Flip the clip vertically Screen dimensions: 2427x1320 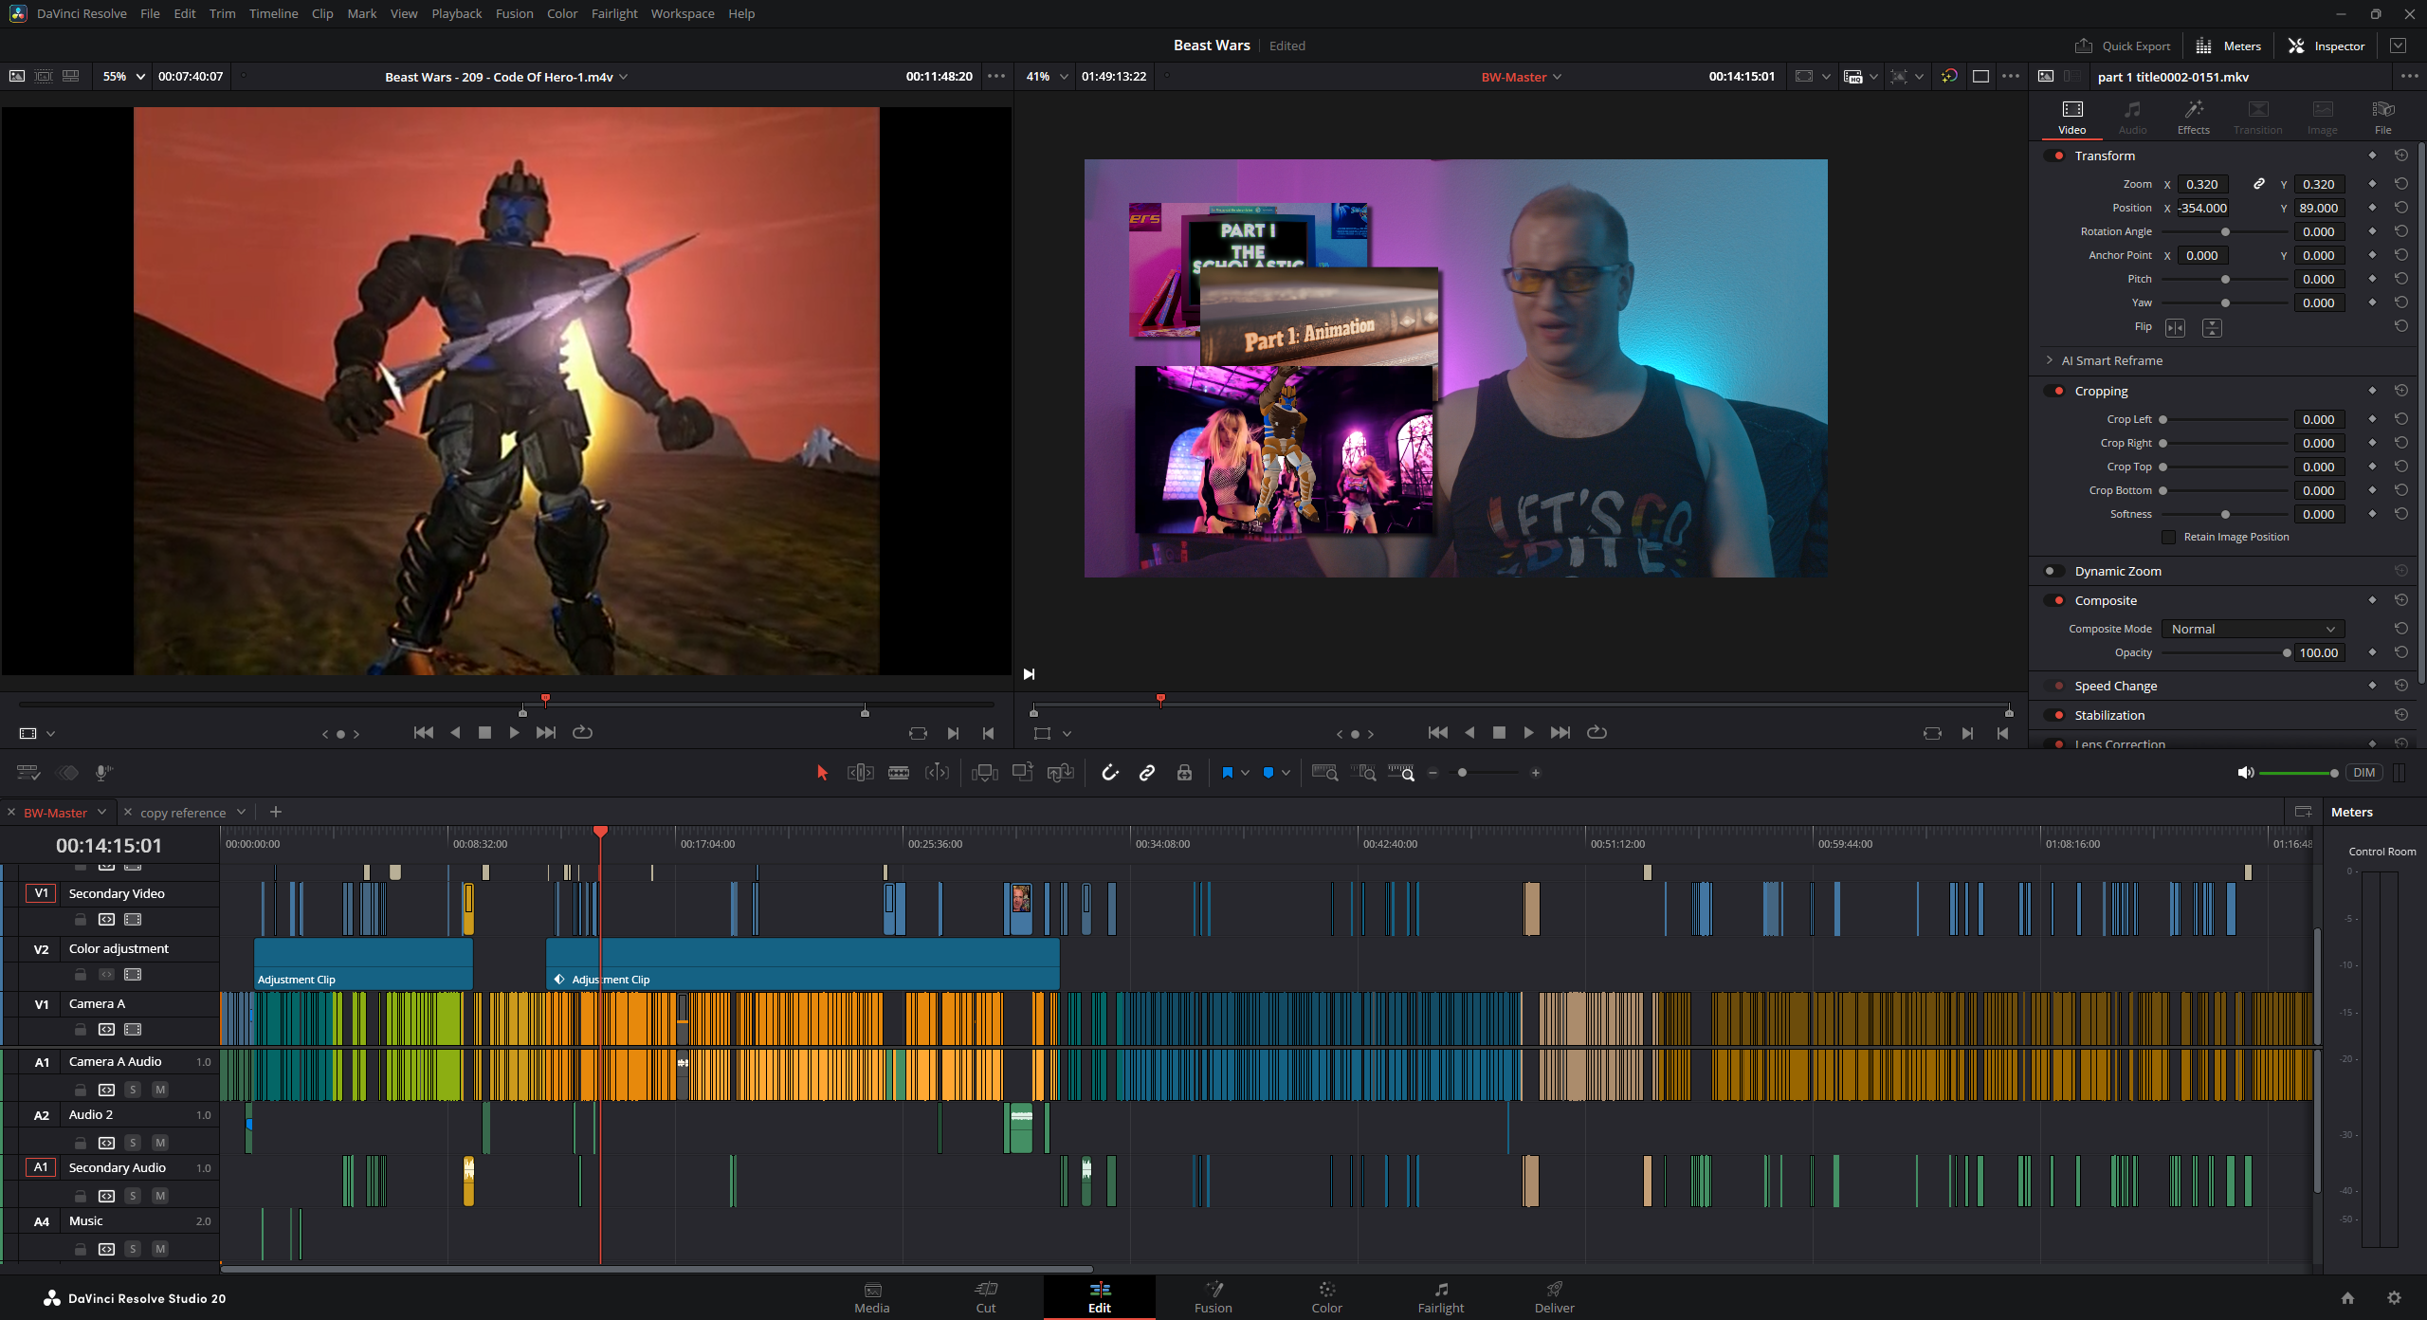click(2212, 328)
